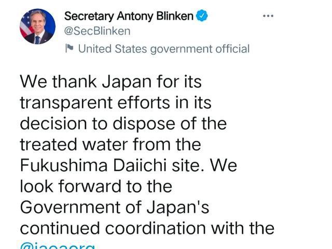Click the flag icon beside government label
The height and width of the screenshot is (249, 332).
tap(70, 49)
